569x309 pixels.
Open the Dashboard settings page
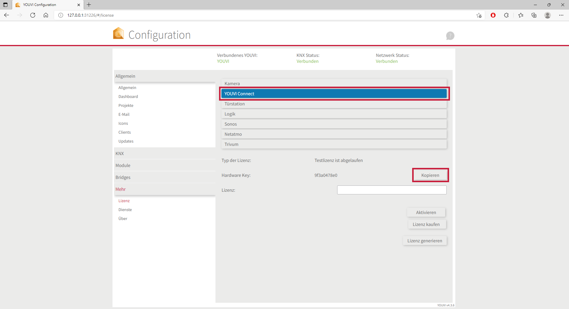[128, 96]
